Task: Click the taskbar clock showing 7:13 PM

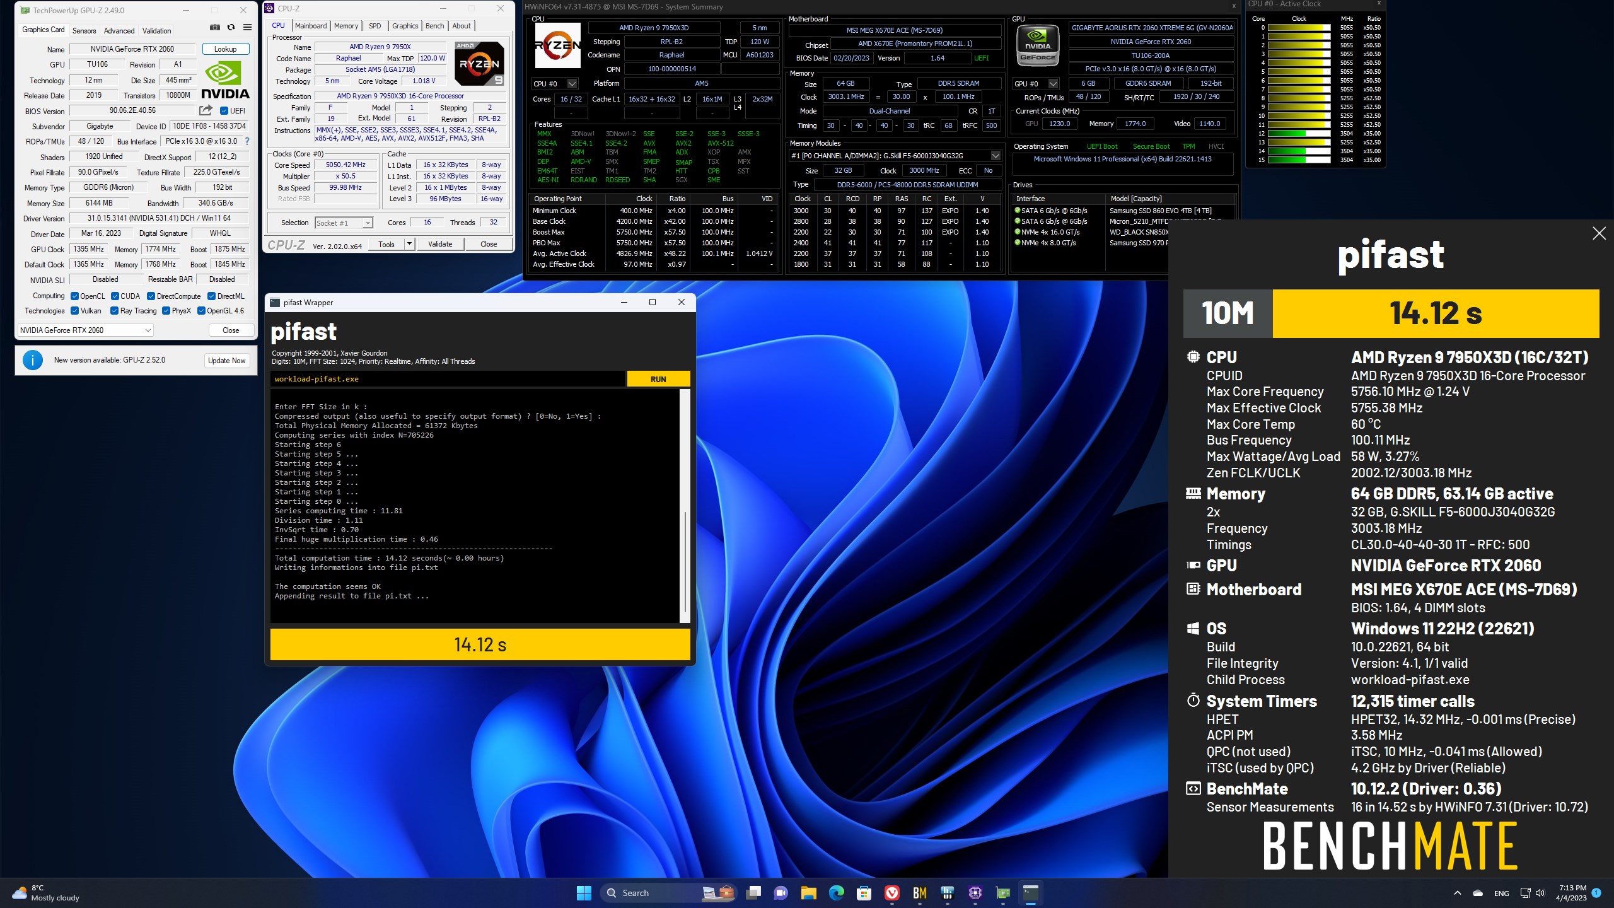Action: (1571, 893)
